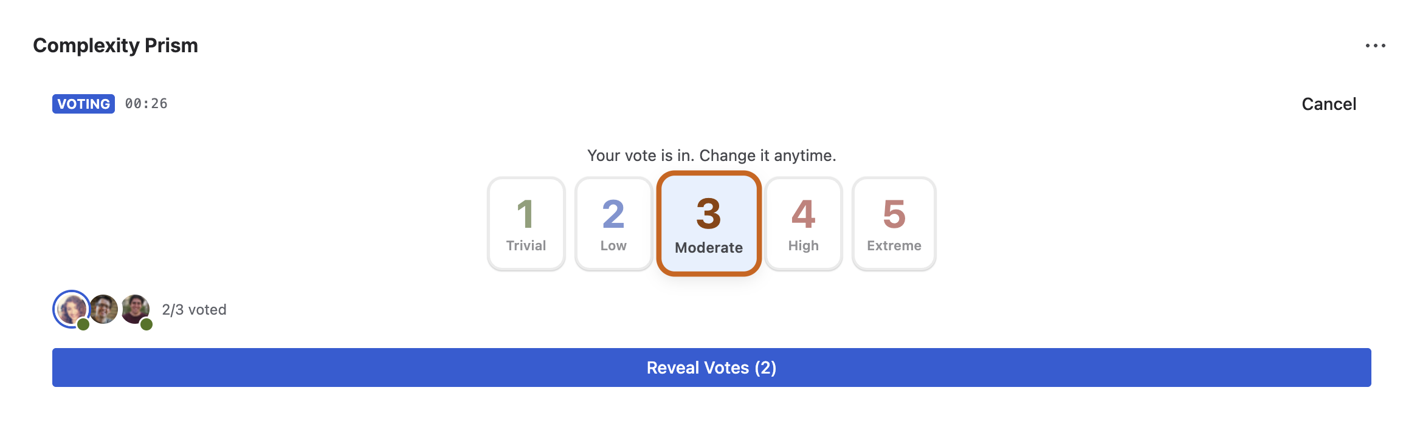Open the three-dot more options menu
This screenshot has width=1403, height=424.
coord(1375,46)
